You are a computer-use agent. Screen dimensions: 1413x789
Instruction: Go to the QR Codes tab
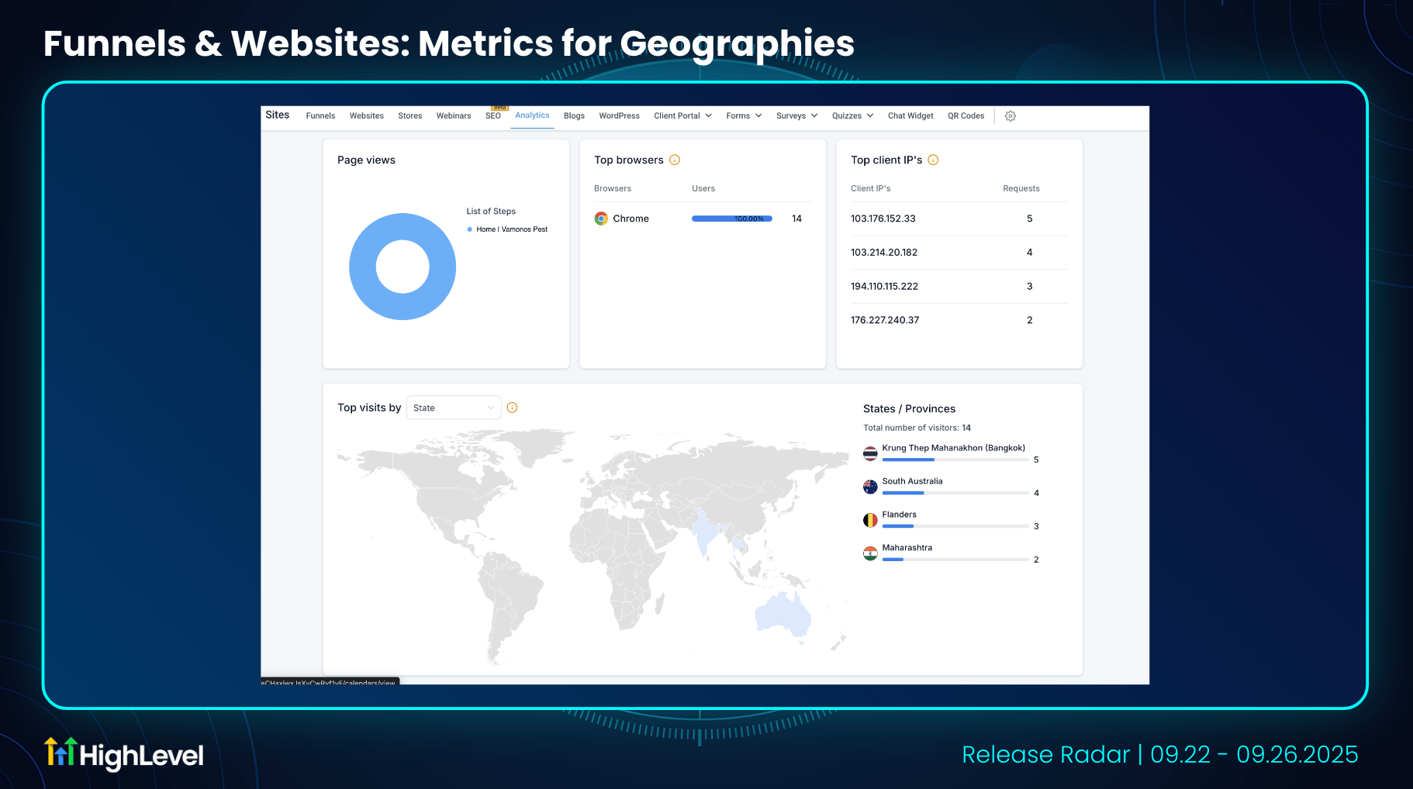[966, 116]
